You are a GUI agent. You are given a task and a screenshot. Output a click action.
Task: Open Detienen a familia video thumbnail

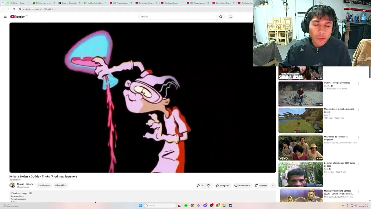(x=301, y=174)
